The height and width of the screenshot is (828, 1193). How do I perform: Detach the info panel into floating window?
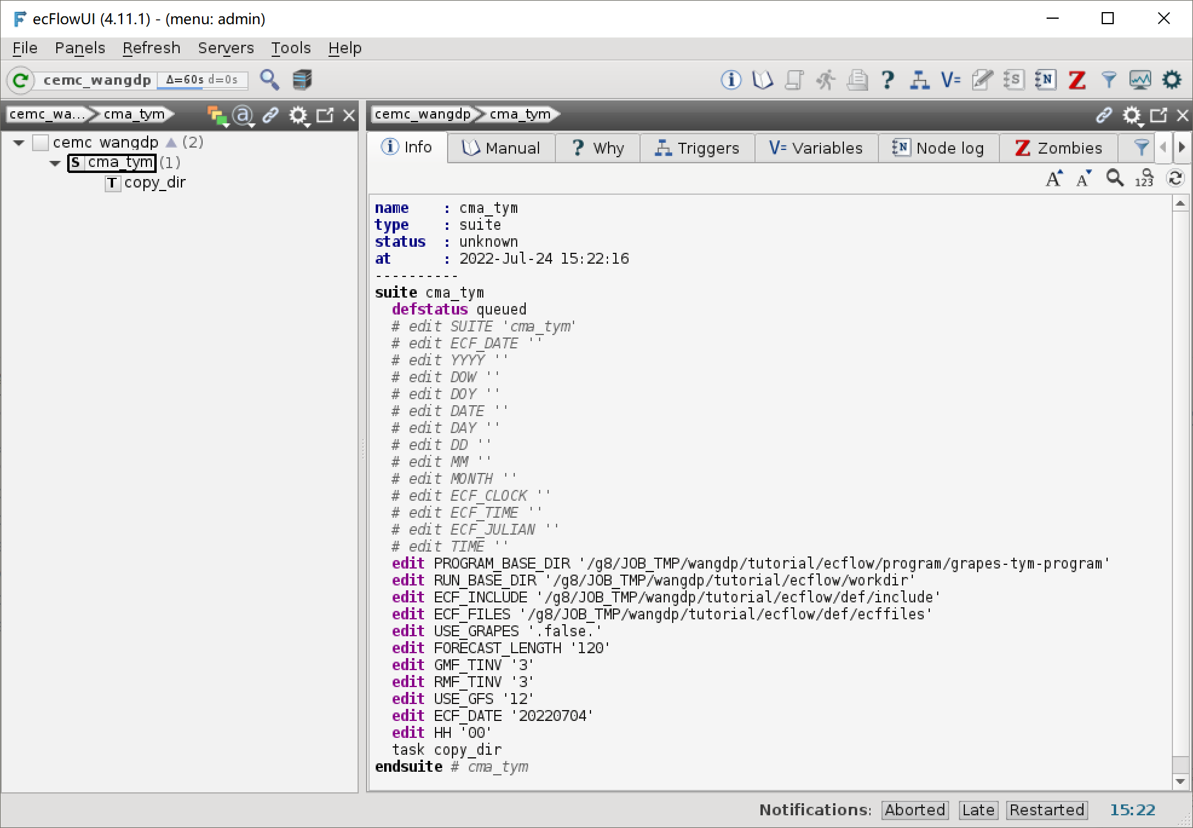pyautogui.click(x=1159, y=115)
